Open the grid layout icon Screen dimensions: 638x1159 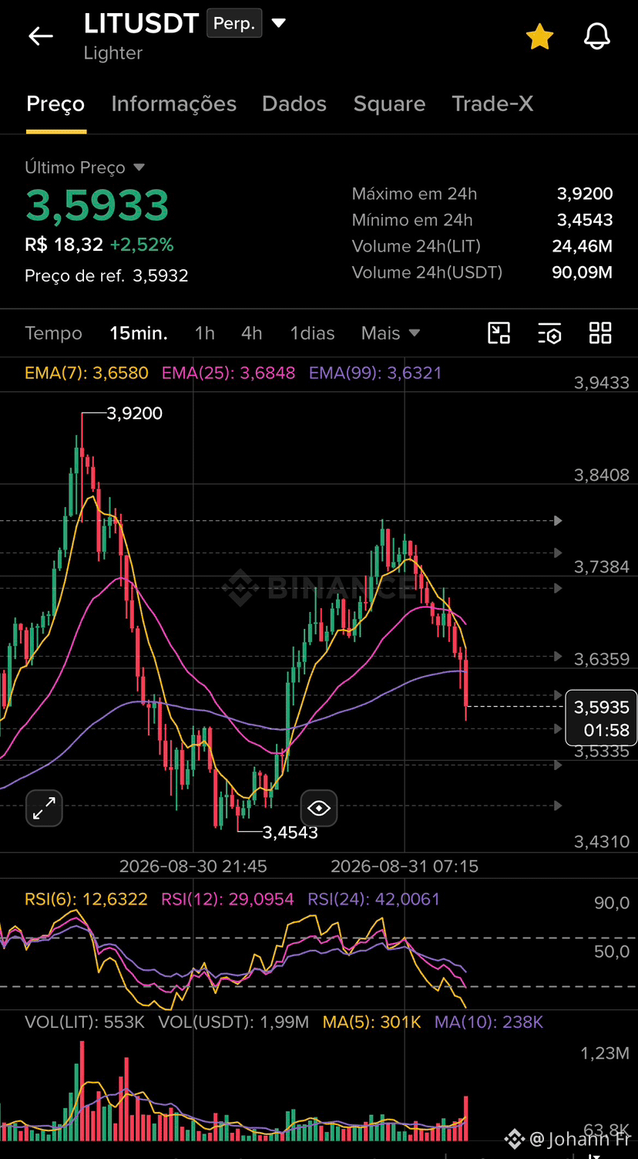coord(600,333)
